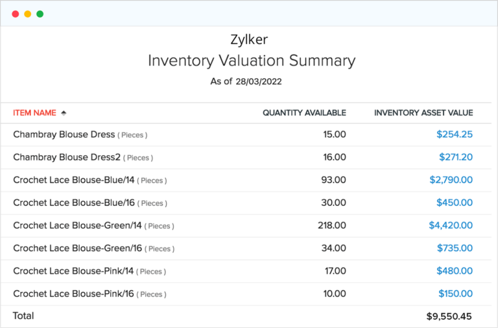Click the red close window button
The width and height of the screenshot is (498, 328).
tap(16, 14)
